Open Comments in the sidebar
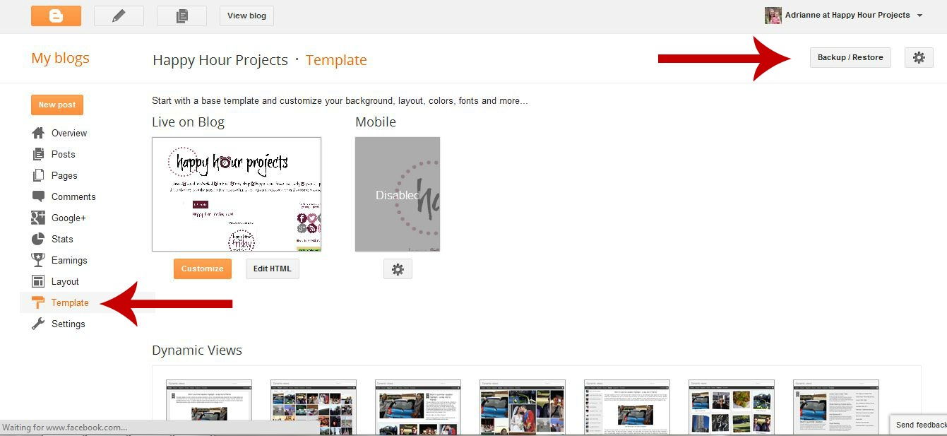The width and height of the screenshot is (947, 436). click(73, 196)
